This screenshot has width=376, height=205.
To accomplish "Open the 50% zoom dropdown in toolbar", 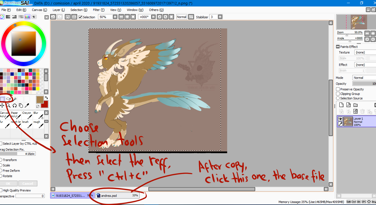I will 115,17.
